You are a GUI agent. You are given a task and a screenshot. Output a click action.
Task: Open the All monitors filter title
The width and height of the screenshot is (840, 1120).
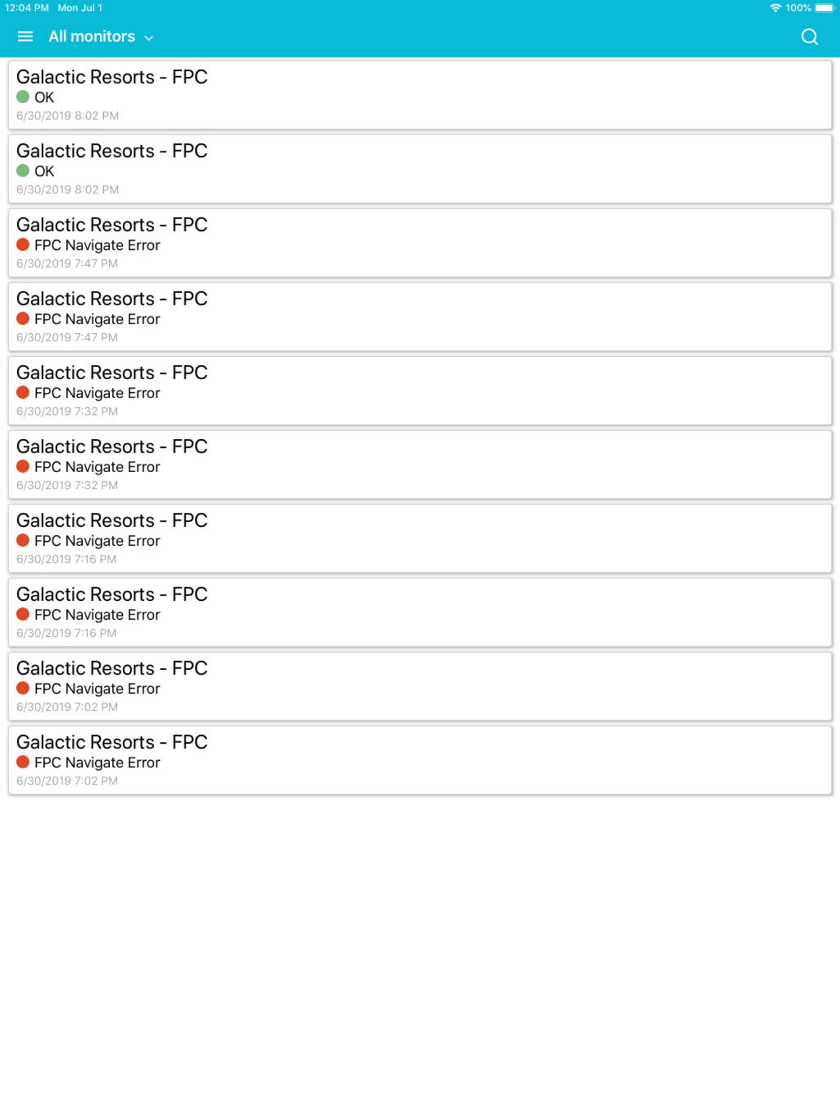click(x=92, y=36)
